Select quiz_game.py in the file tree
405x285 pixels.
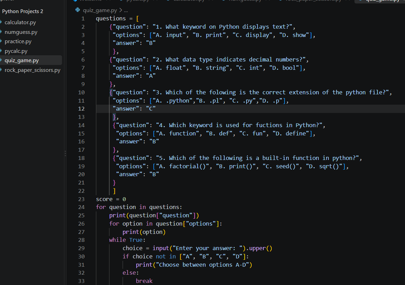pyautogui.click(x=22, y=60)
